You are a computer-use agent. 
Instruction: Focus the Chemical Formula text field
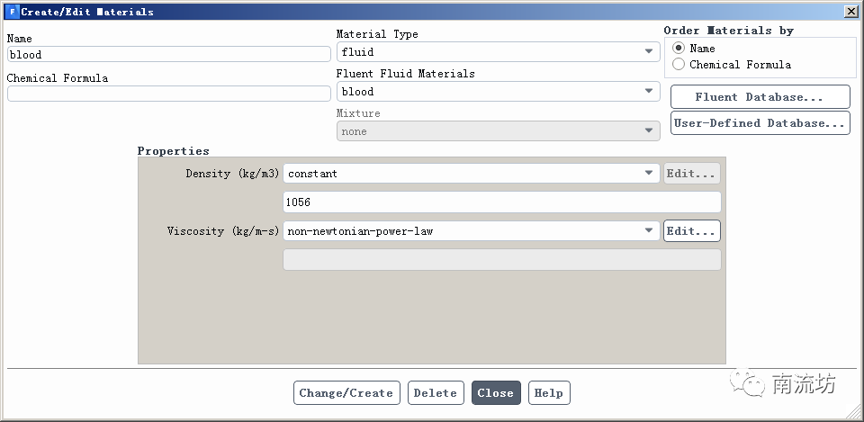168,94
